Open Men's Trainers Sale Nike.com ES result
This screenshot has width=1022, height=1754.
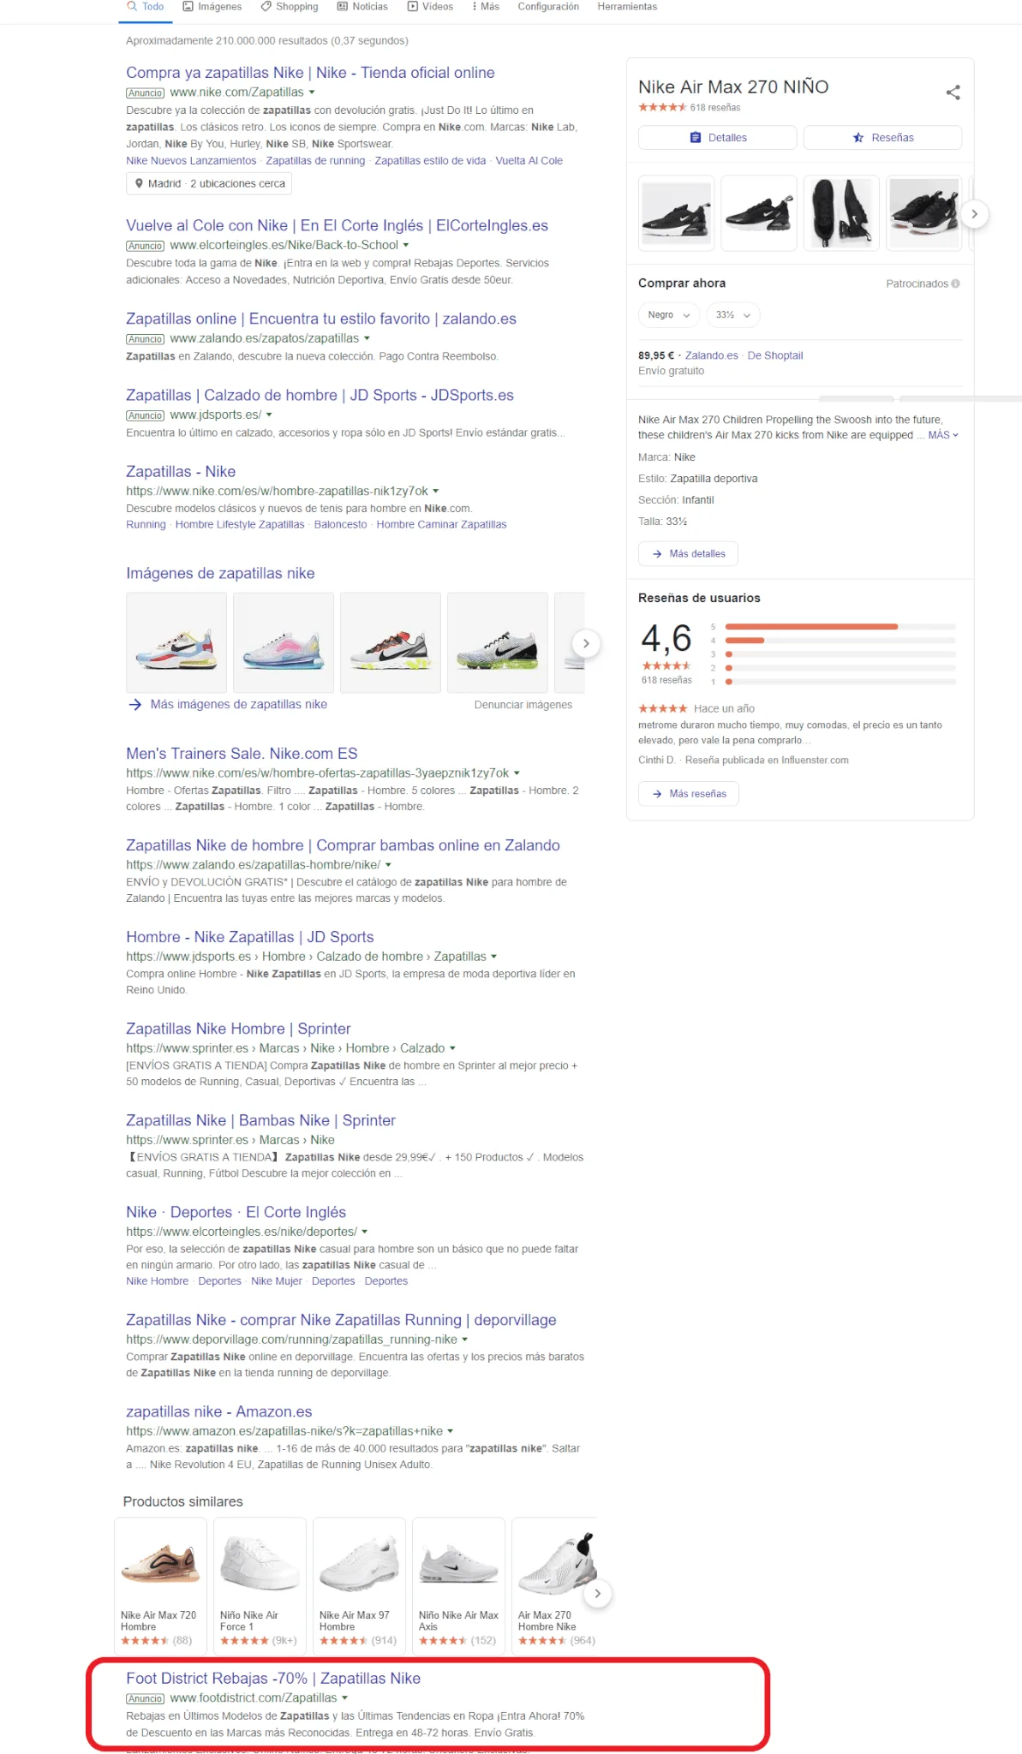click(x=242, y=754)
